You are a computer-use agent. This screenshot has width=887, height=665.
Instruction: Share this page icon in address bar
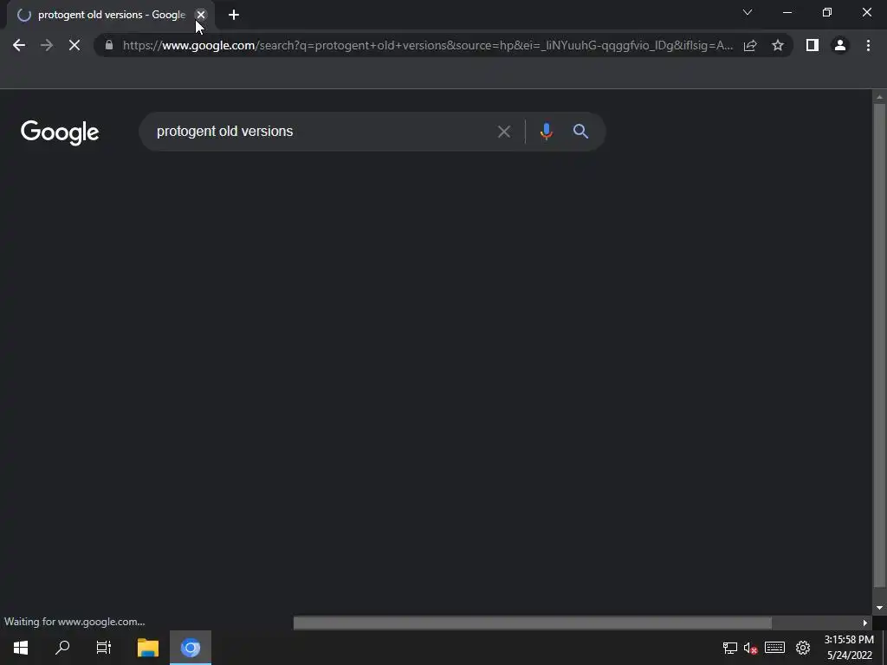click(750, 45)
